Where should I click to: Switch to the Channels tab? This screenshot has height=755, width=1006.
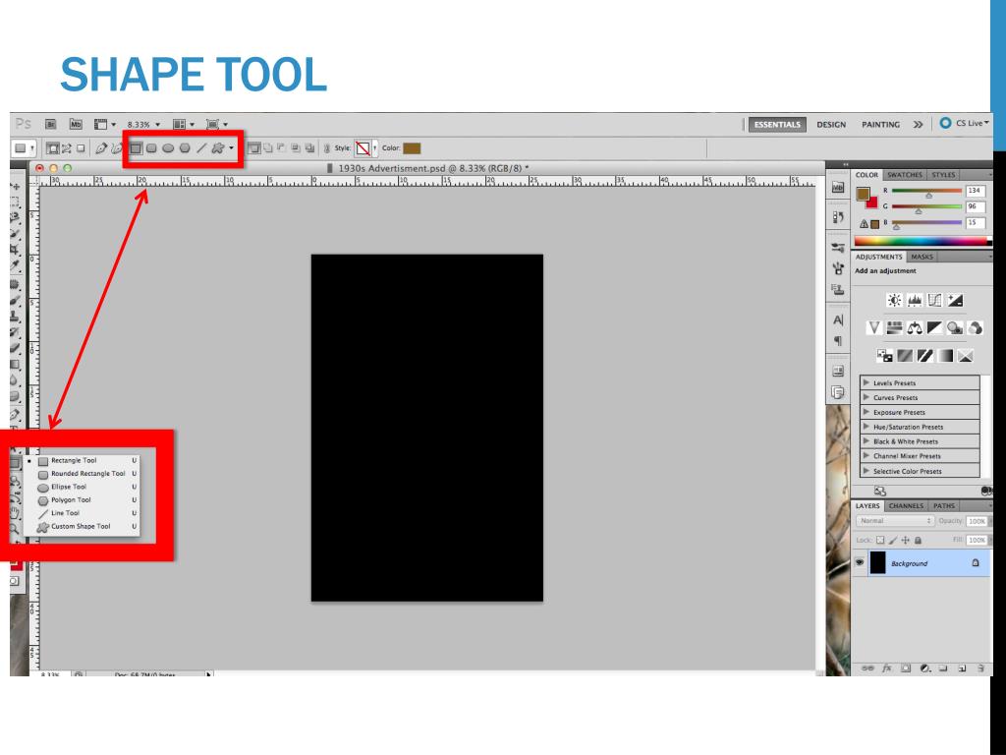click(906, 506)
